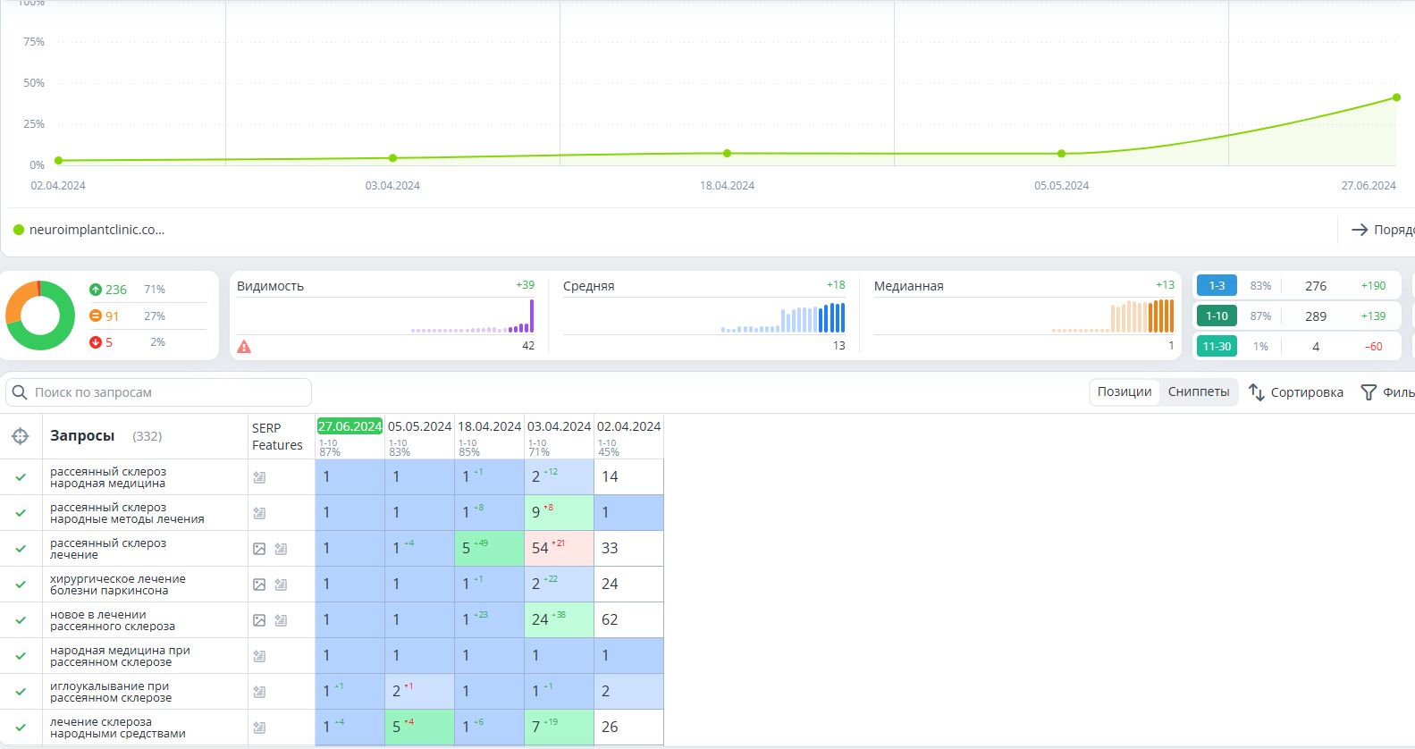Toggle checkmark for лечение склероза народными средствами

tap(21, 728)
